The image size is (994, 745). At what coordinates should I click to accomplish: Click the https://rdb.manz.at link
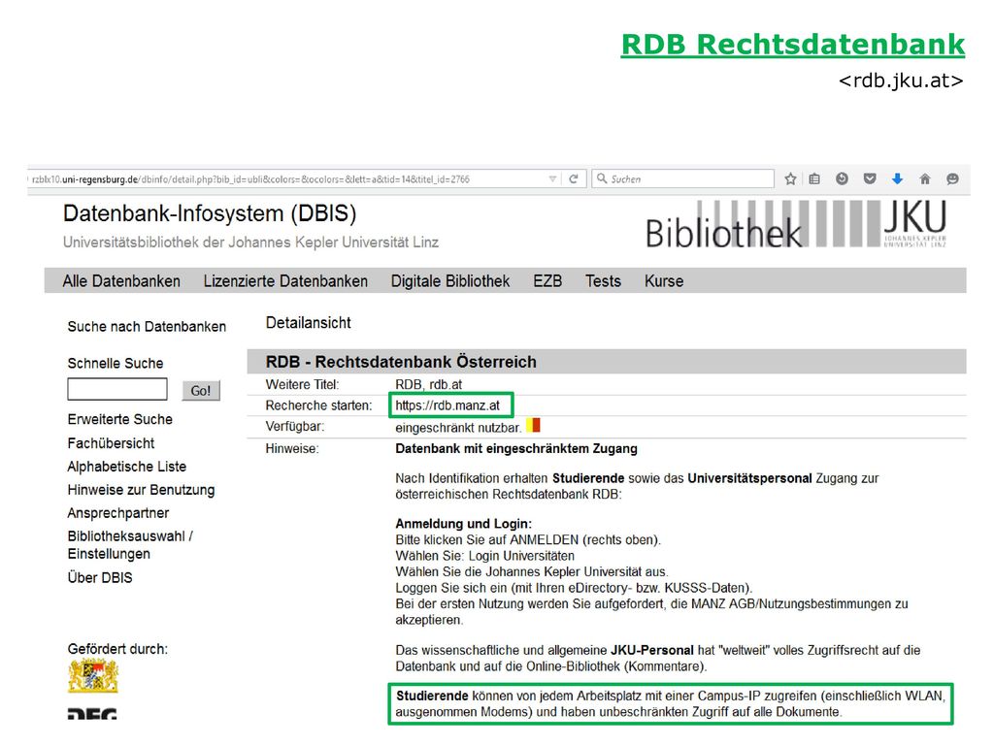447,405
